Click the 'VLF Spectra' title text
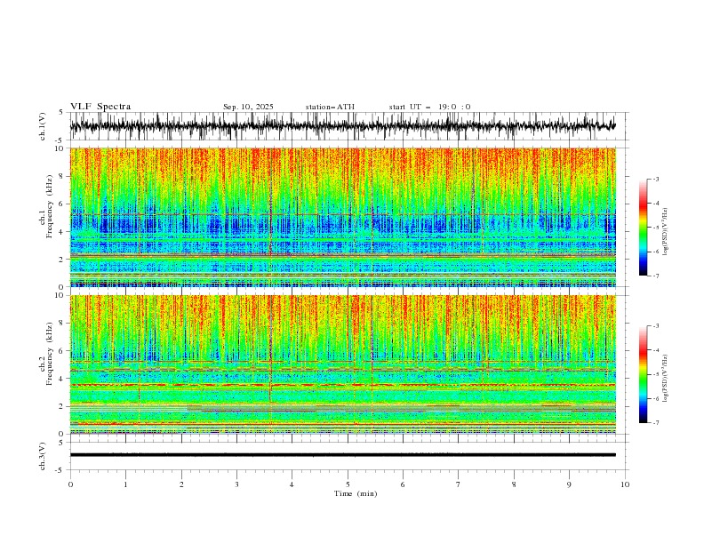This screenshot has height=544, width=704. (x=100, y=107)
